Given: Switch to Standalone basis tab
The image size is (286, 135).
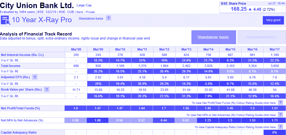Looking at the screenshot, I should pyautogui.click(x=213, y=37).
